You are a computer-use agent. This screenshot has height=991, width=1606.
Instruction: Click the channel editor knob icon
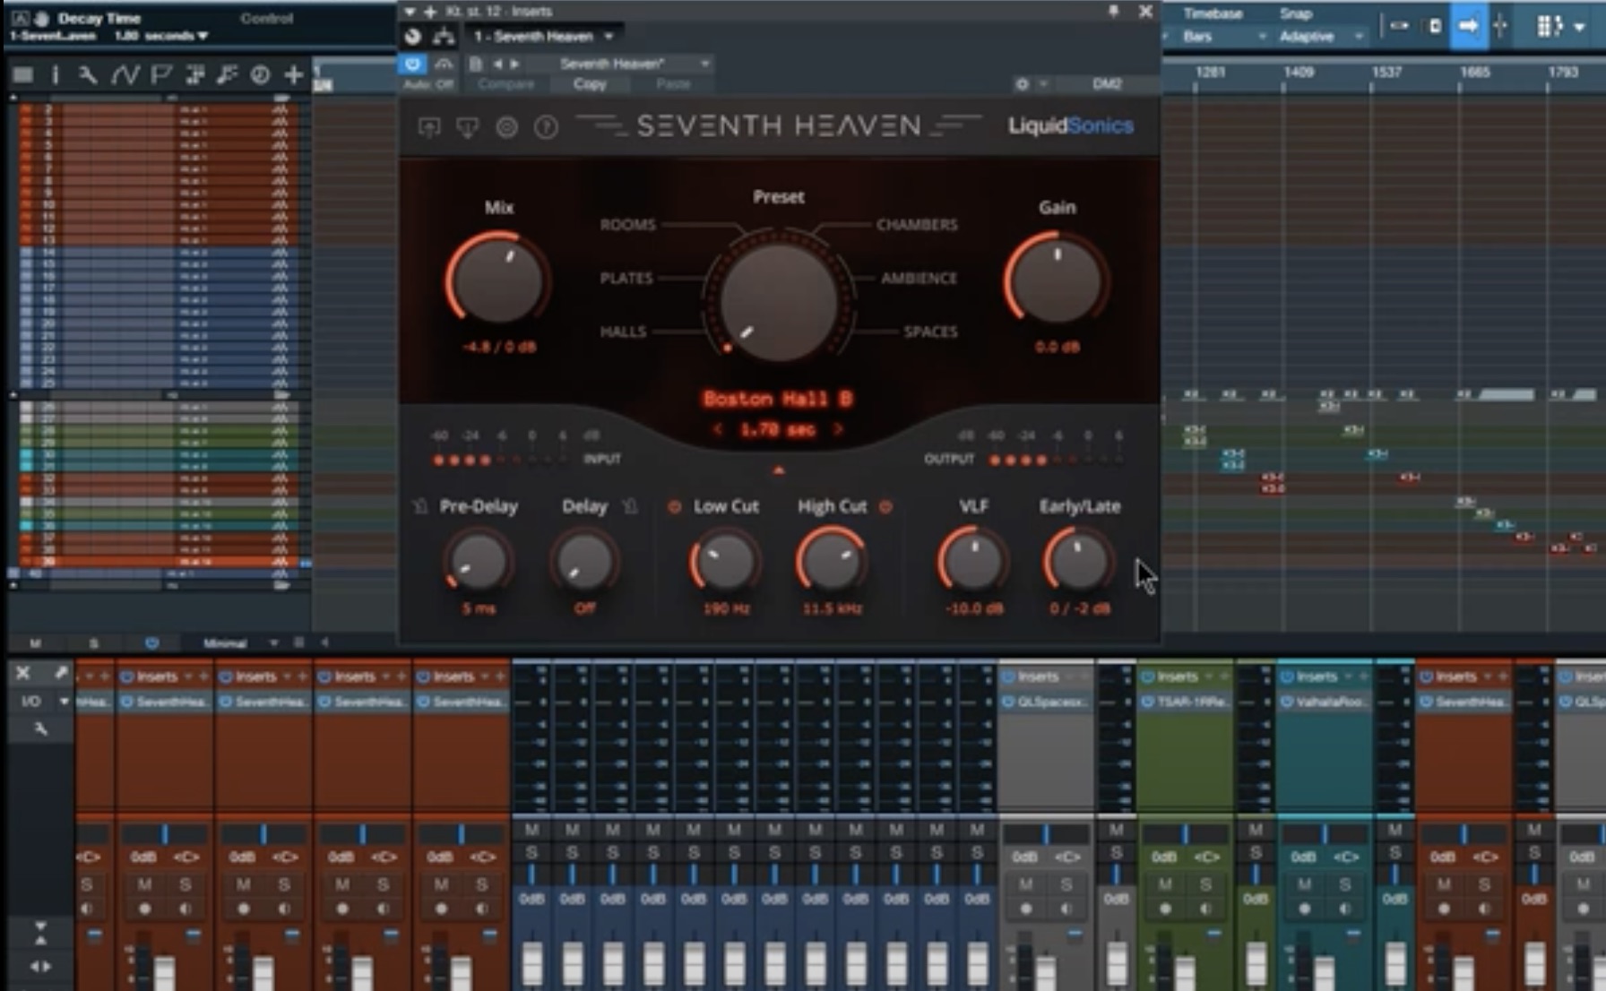[413, 37]
